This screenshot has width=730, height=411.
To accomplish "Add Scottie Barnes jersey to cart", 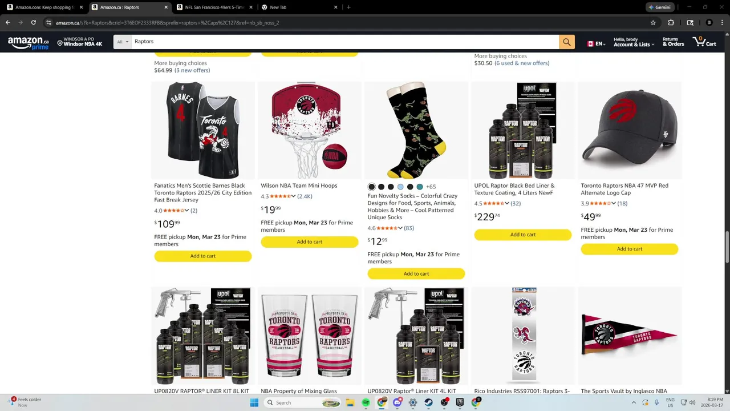I will [202, 256].
